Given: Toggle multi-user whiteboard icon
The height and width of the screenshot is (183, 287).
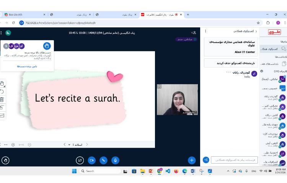Looking at the screenshot, I should pos(2,108).
